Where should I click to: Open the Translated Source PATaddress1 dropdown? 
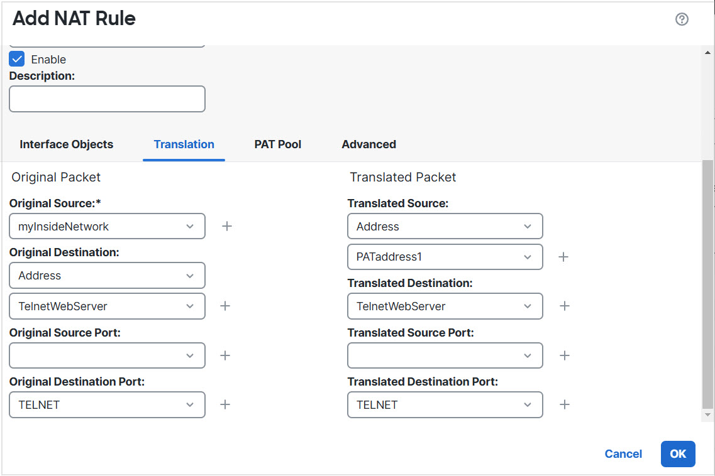(x=445, y=257)
